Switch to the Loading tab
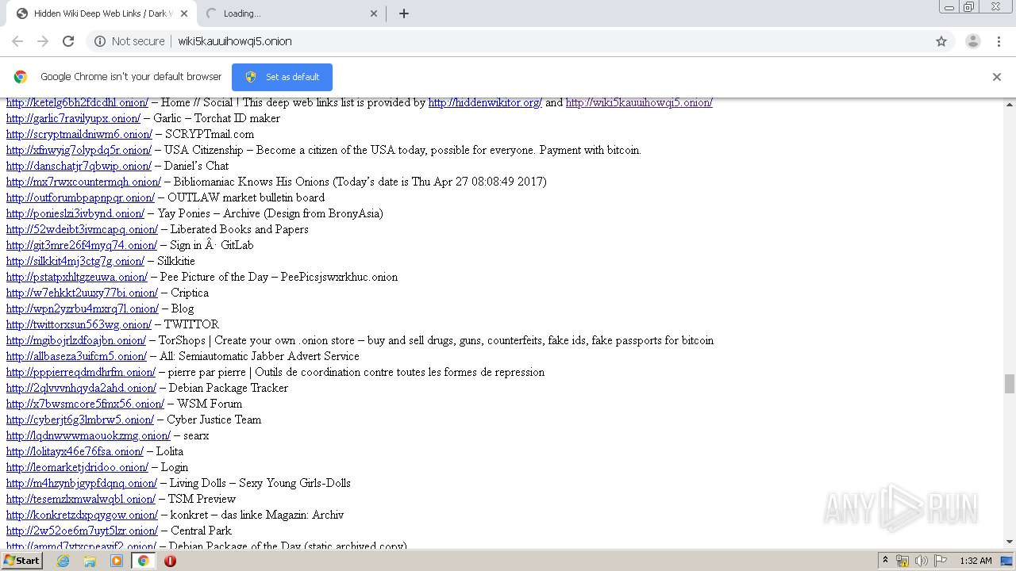 pyautogui.click(x=290, y=13)
